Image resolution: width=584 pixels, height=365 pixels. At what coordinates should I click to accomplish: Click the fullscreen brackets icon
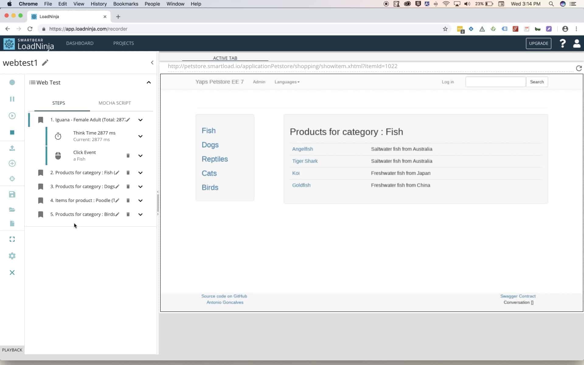pyautogui.click(x=12, y=239)
